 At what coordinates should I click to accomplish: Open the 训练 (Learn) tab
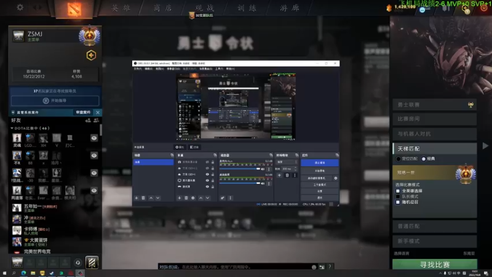point(247,8)
